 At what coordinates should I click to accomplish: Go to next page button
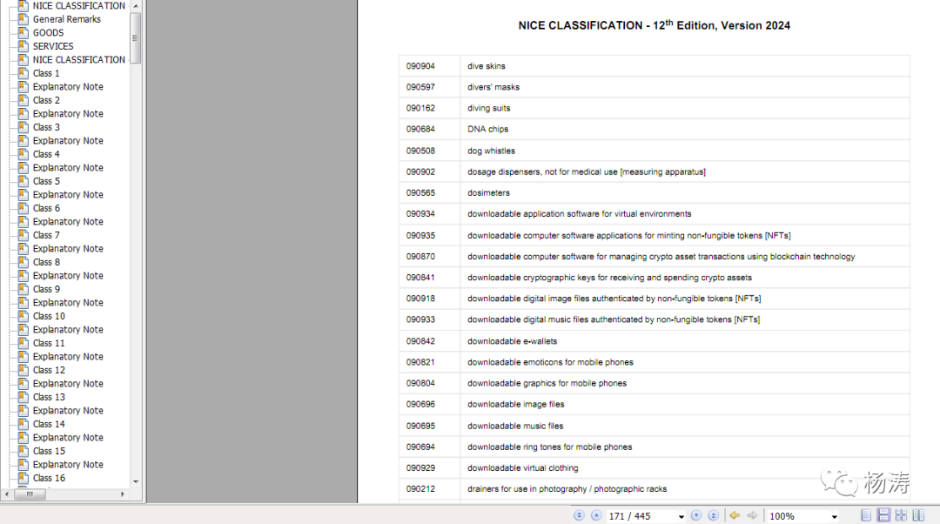click(696, 515)
